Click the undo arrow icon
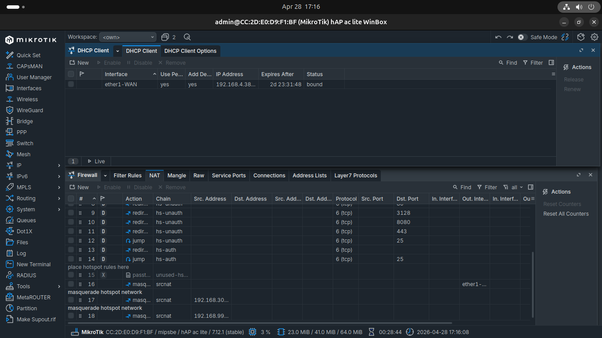Viewport: 602px width, 338px height. tap(498, 37)
